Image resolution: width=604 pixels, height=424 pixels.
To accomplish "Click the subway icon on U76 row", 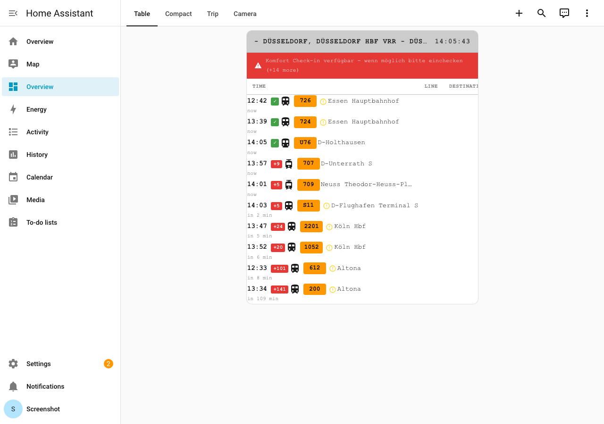I will (x=285, y=143).
